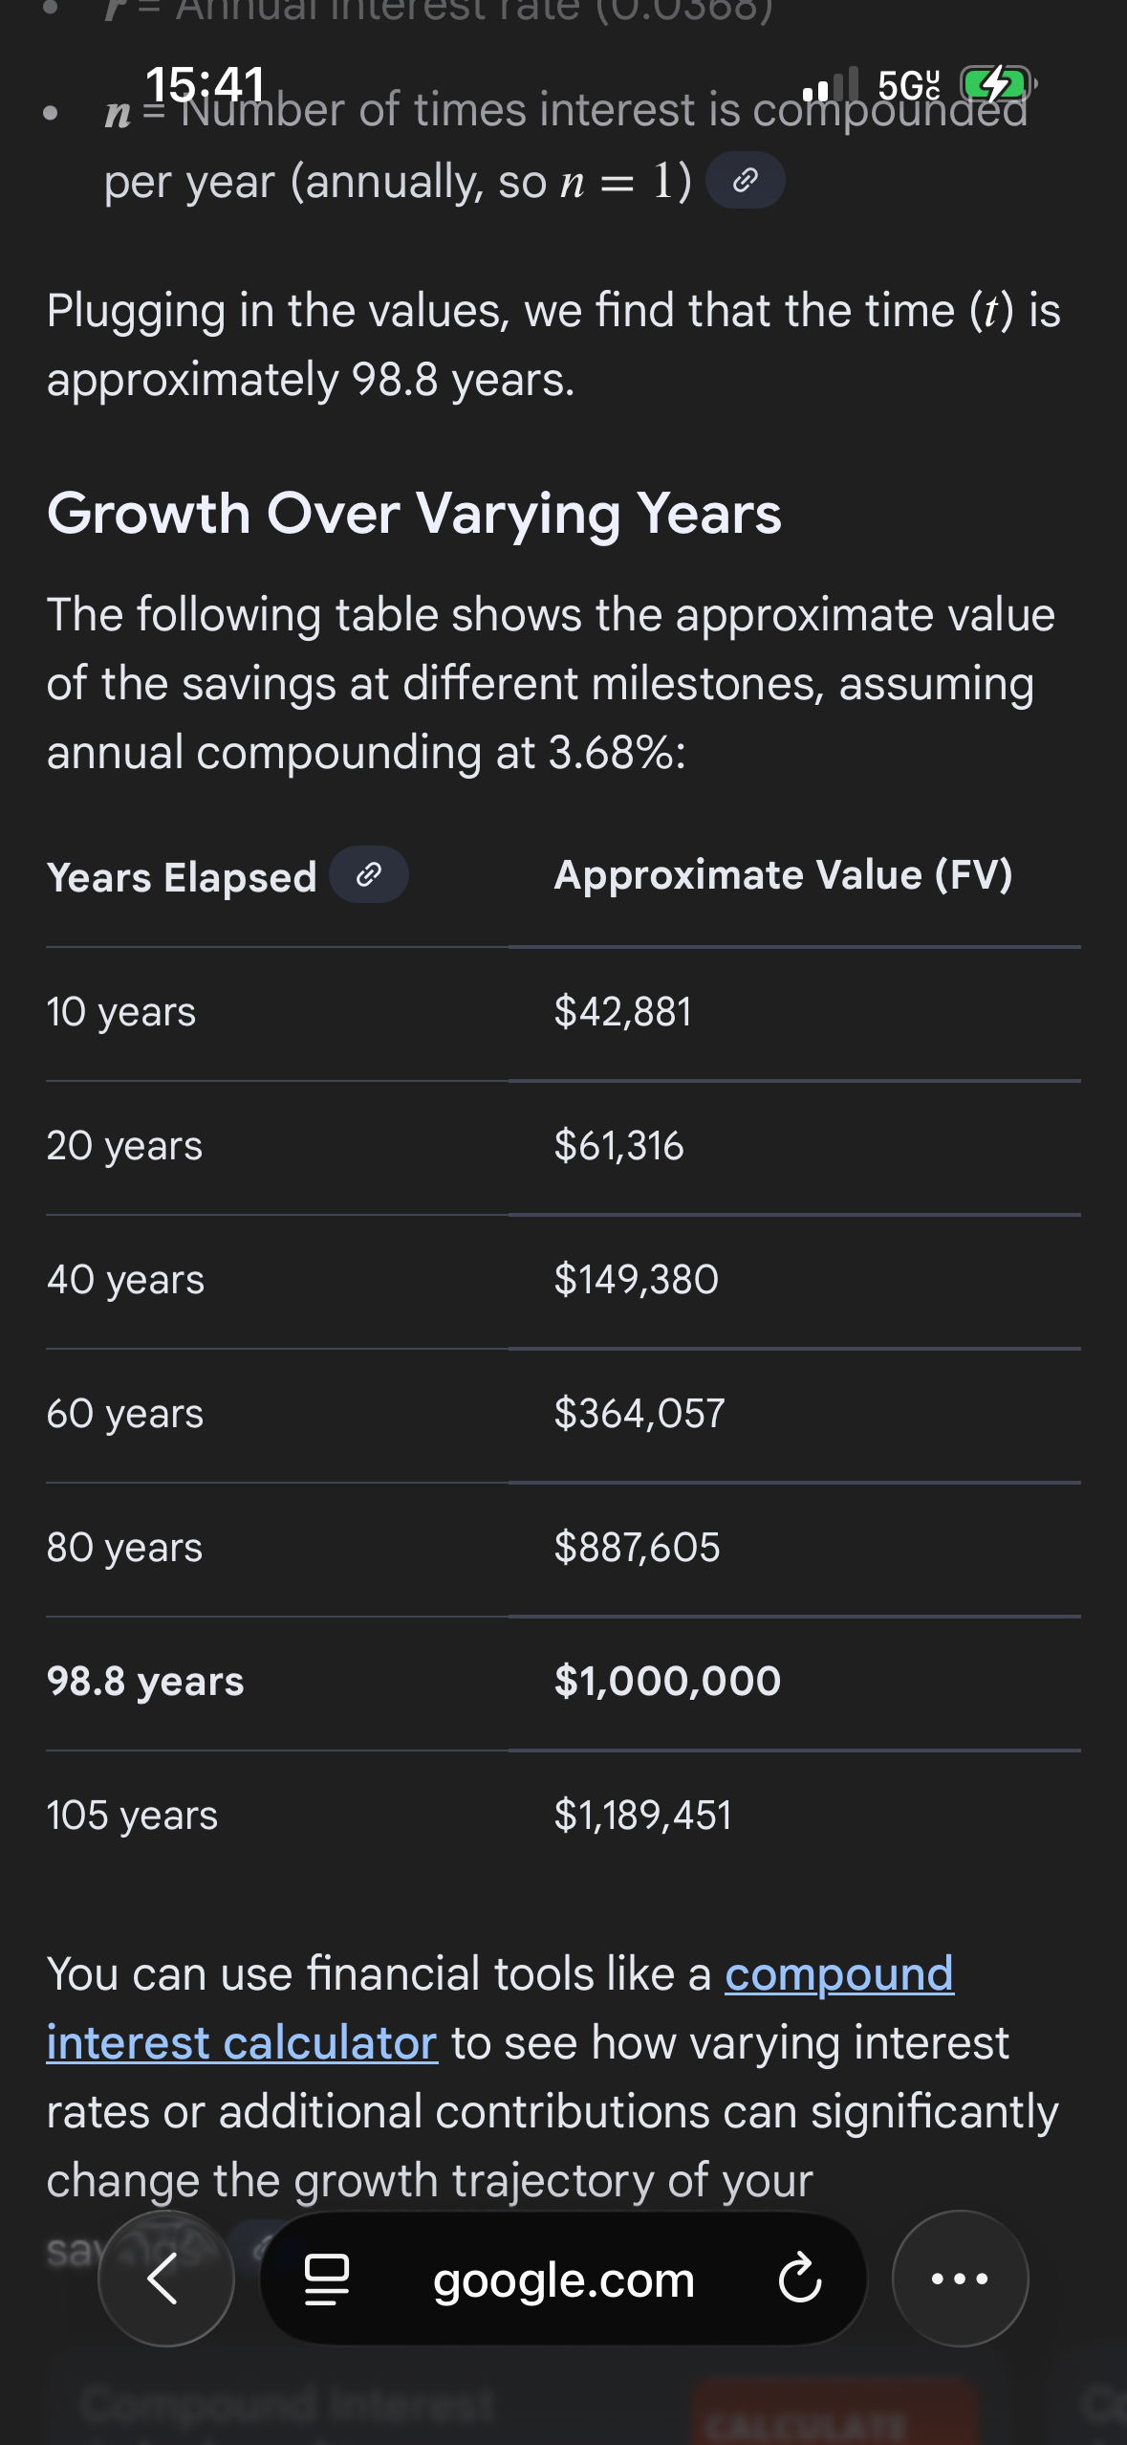1127x2445 pixels.
Task: Tap the 5G network indicator
Action: (908, 86)
